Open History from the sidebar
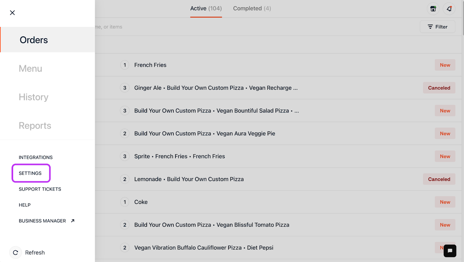This screenshot has width=464, height=262. click(x=33, y=97)
